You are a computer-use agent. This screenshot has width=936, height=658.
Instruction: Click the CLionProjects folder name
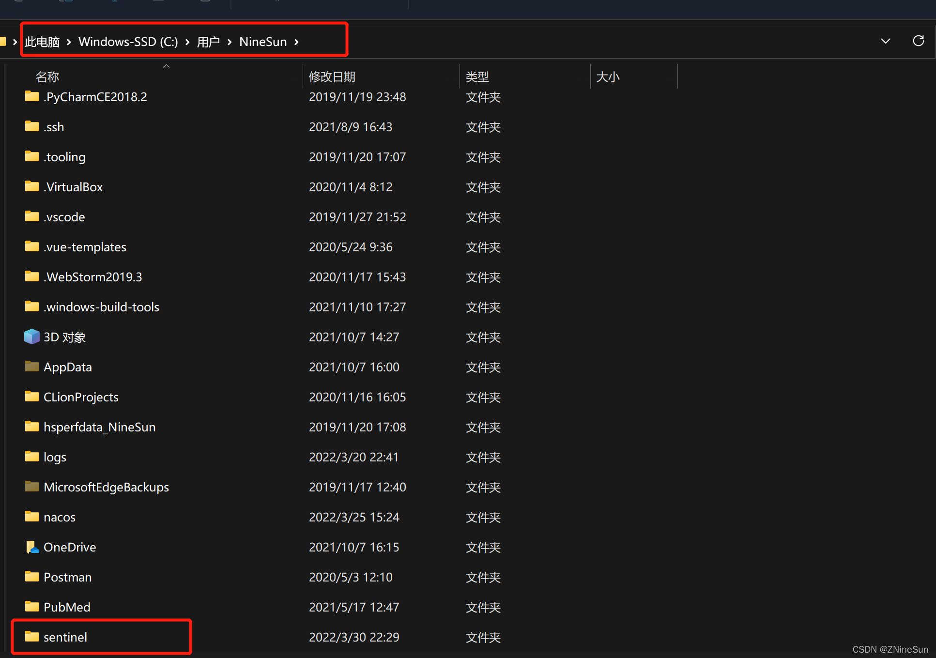(81, 397)
